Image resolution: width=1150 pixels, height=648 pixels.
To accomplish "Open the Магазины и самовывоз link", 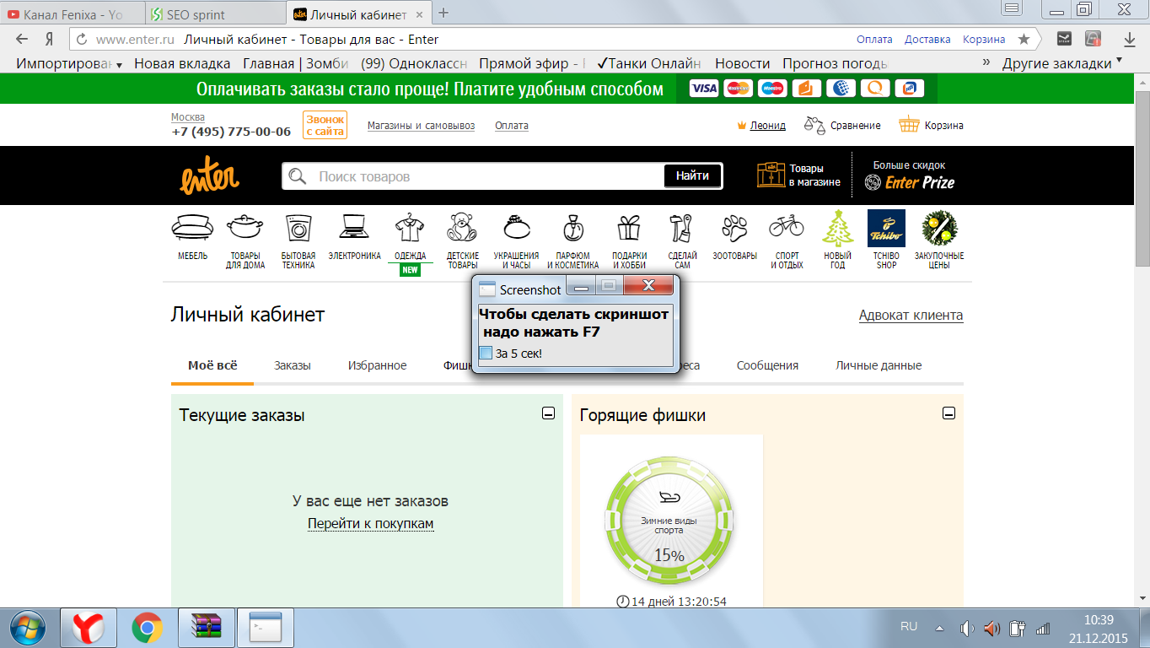I will [421, 126].
